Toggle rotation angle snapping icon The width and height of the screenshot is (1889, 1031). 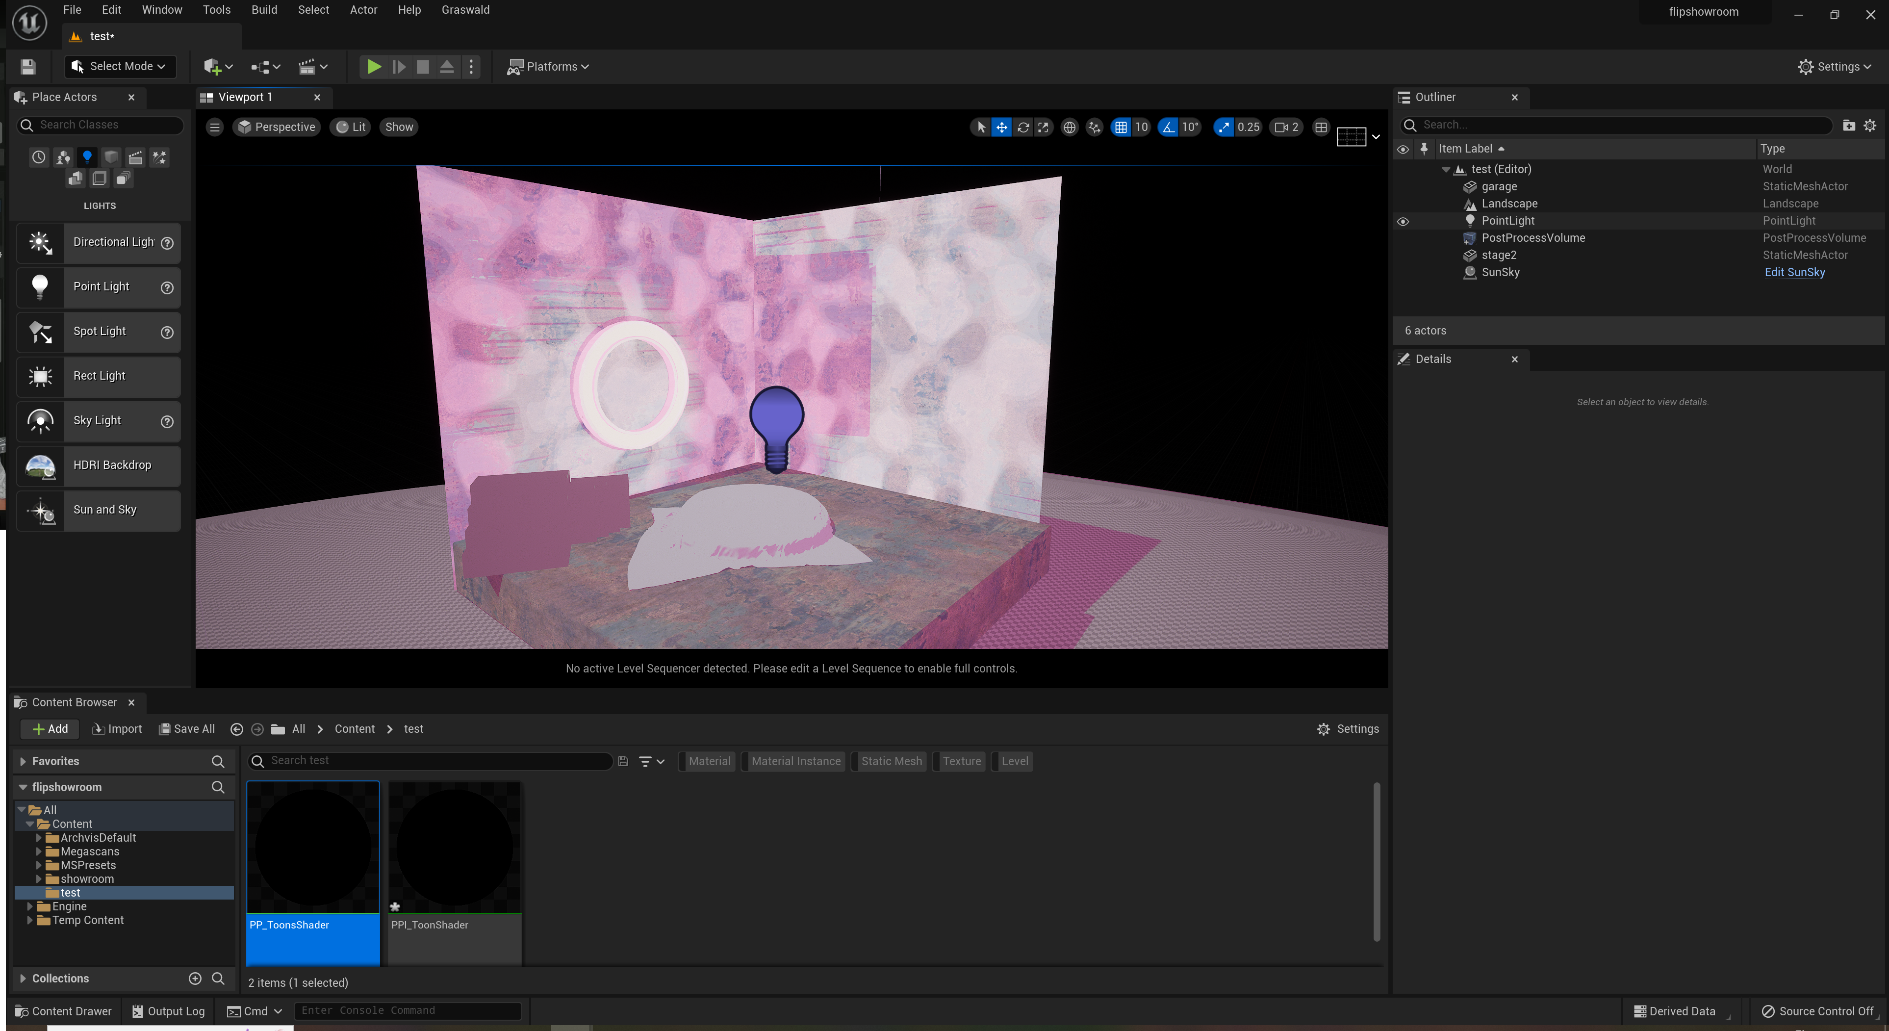pyautogui.click(x=1168, y=127)
